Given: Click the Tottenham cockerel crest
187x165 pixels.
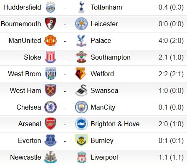Looking at the screenshot, I should coord(81,7).
